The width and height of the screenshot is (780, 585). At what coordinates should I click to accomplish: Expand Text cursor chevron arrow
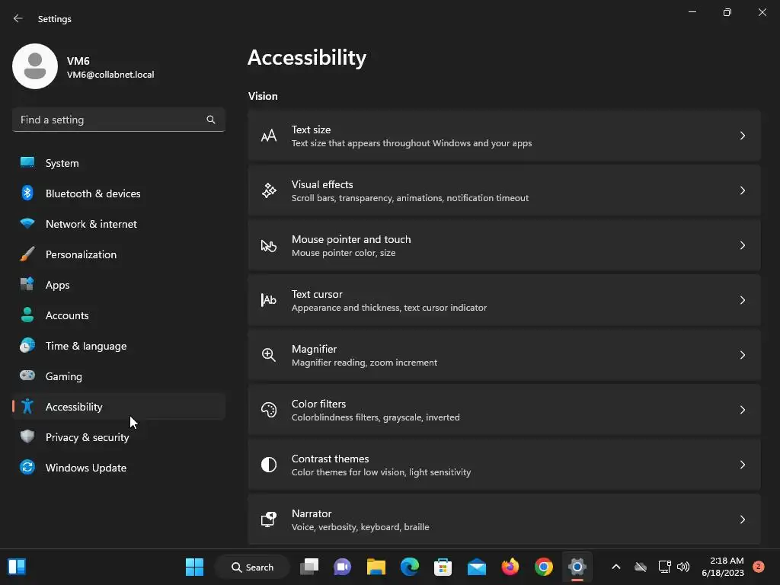(x=742, y=300)
